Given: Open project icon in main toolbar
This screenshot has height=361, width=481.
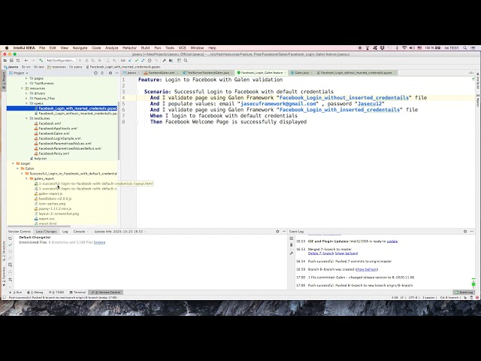Looking at the screenshot, I should coord(5,60).
